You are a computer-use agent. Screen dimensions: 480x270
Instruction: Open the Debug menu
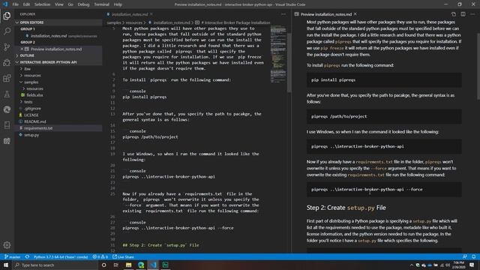click(83, 4)
